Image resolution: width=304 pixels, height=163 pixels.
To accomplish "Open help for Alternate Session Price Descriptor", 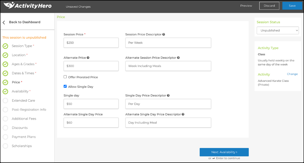I will coord(178,58).
